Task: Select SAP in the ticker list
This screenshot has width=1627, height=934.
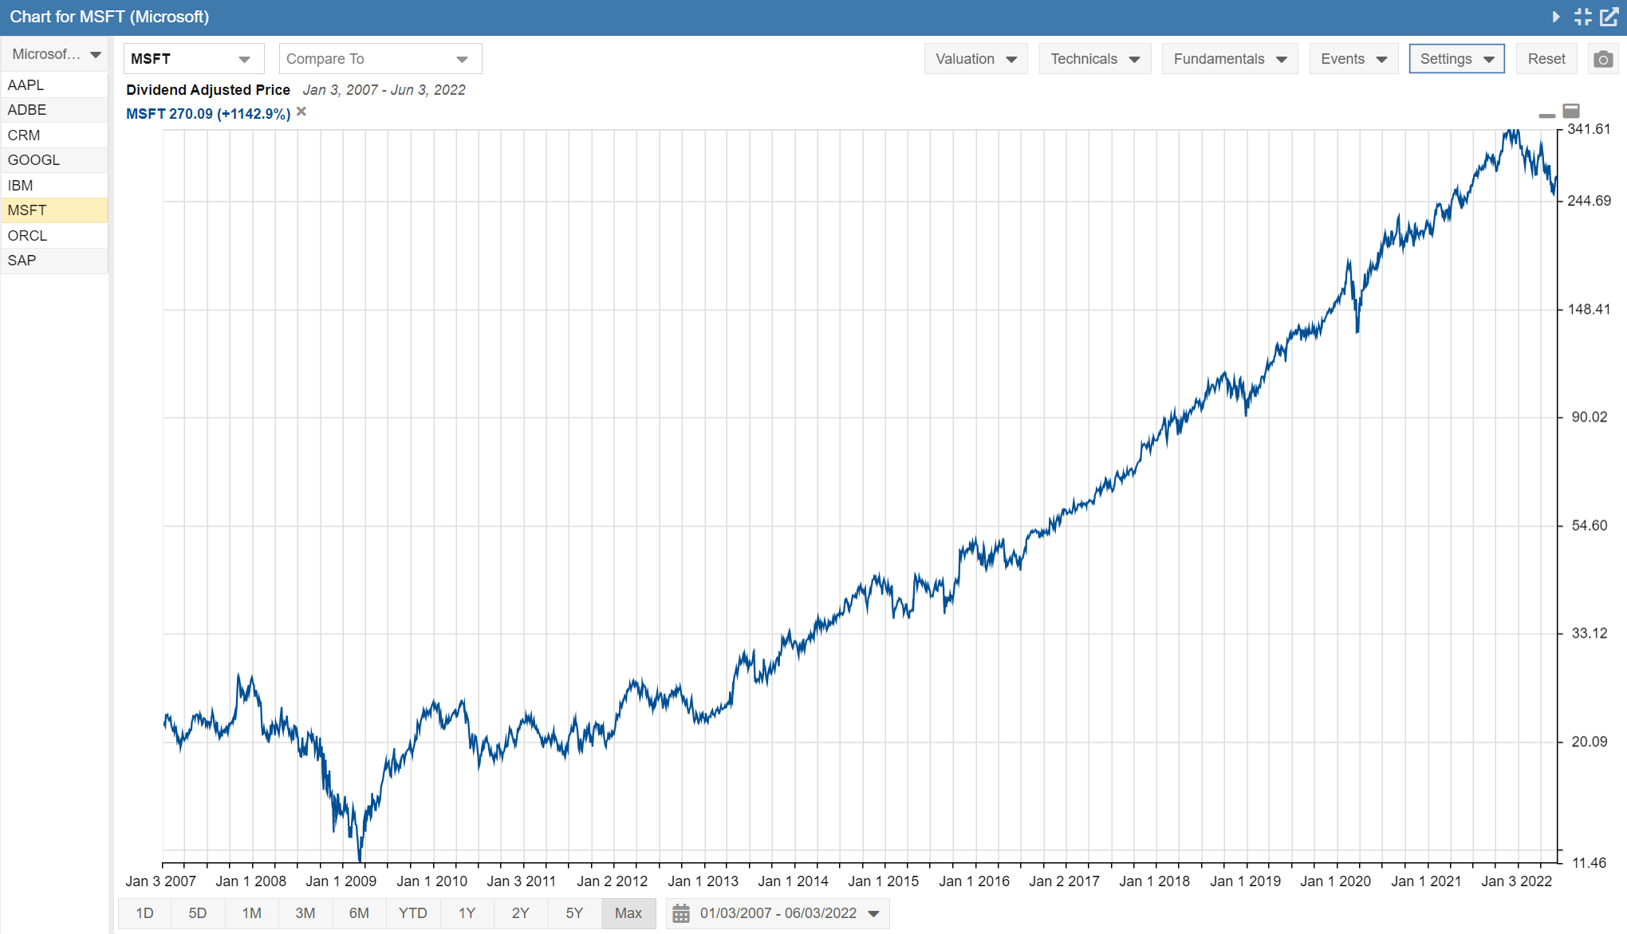Action: [54, 261]
